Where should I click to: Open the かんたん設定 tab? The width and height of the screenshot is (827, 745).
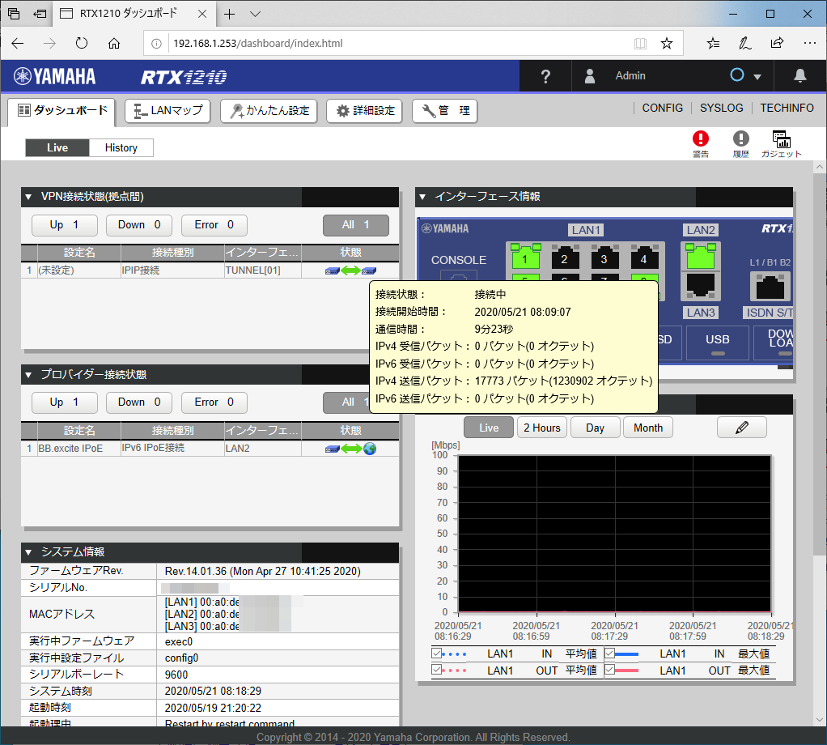(269, 111)
